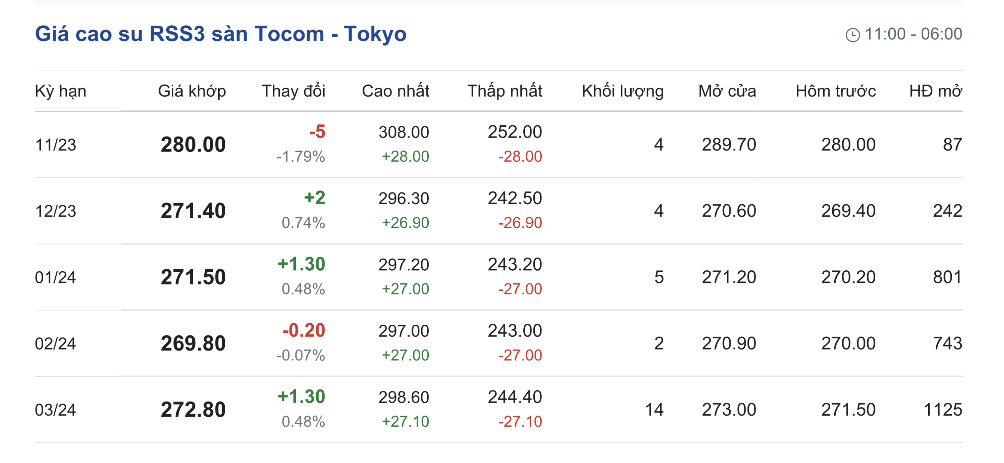Click the clock icon beside the trading hours

tap(852, 35)
